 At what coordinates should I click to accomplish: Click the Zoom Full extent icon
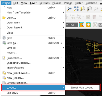pos(76,9)
